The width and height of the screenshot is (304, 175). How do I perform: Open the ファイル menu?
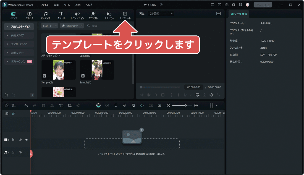(45, 5)
